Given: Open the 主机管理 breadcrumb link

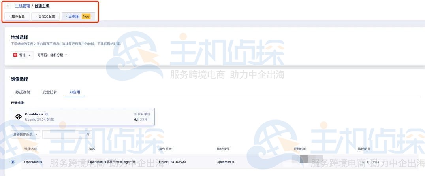Looking at the screenshot, I should [22, 6].
